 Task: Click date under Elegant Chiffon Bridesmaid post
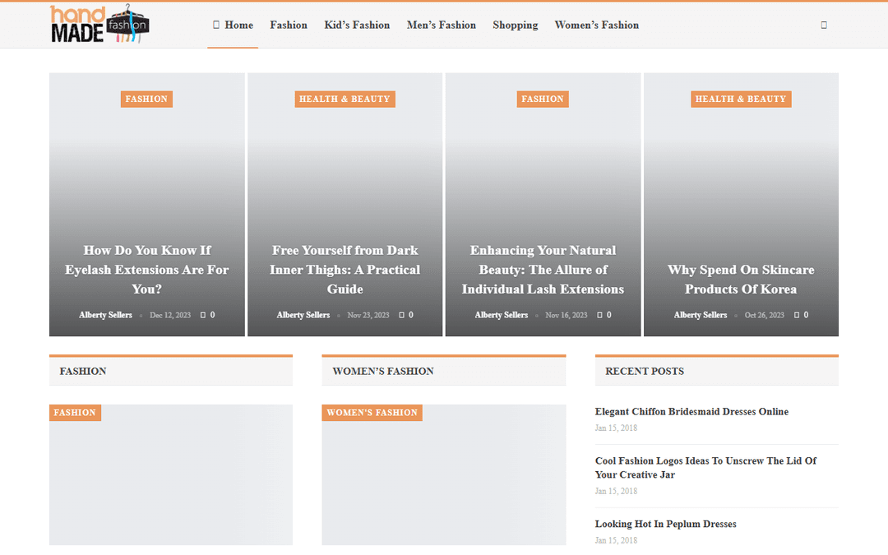pyautogui.click(x=616, y=428)
